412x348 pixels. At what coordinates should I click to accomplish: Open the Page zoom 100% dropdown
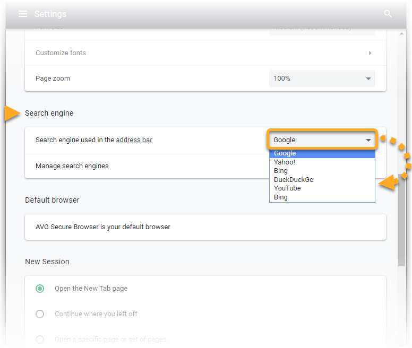pyautogui.click(x=322, y=79)
